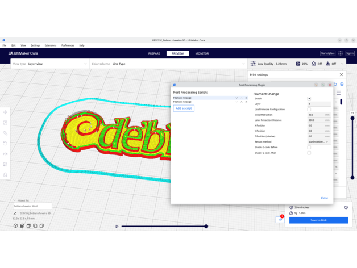Select the Rotate tool in left toolbar
This screenshot has height=268, width=357.
[5, 133]
